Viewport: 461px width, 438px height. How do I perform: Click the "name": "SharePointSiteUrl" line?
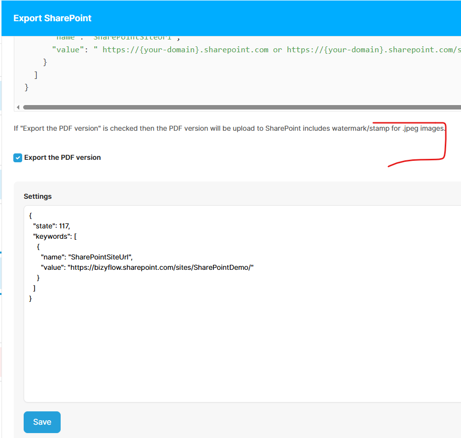click(x=87, y=257)
